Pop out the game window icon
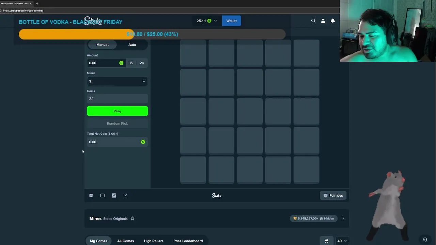 click(x=125, y=195)
